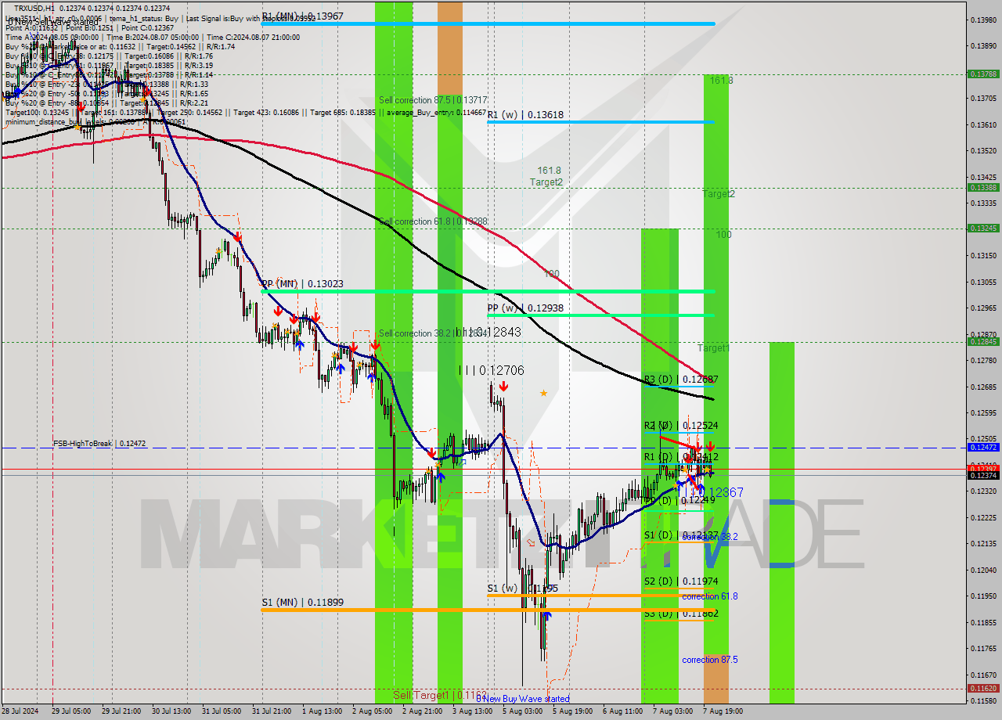
Task: Click red sell arrow above 0.12706 candle
Action: (503, 386)
